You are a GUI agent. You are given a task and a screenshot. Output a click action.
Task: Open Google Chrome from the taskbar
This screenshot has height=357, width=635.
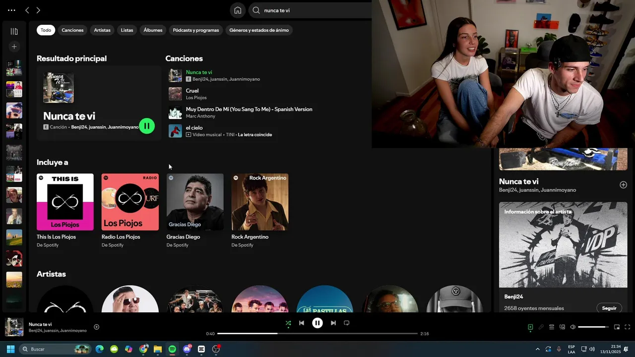coord(143,349)
